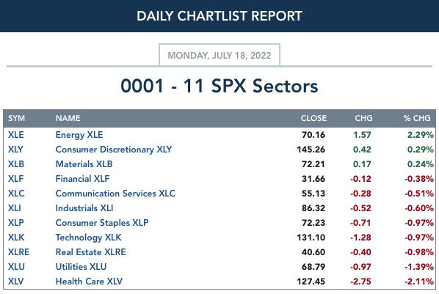439x294 pixels.
Task: Click the Industrials XLI link
Action: coord(84,208)
